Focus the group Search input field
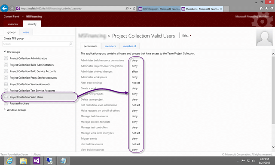275x165 pixels. coord(36,44)
